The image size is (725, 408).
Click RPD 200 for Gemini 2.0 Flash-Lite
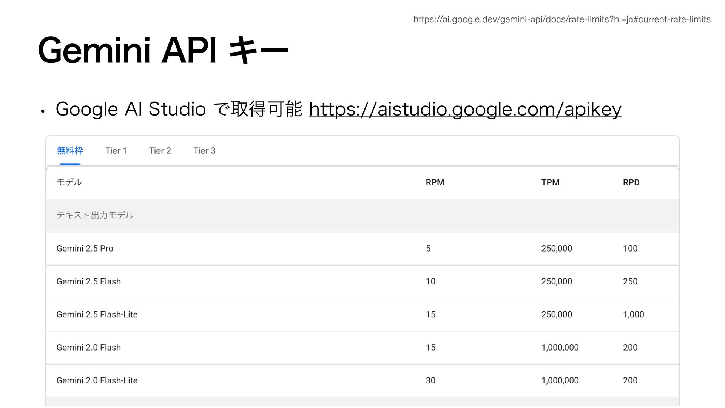(630, 380)
